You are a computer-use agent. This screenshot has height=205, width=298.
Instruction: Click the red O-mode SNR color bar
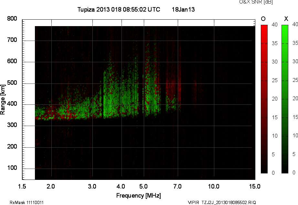pyautogui.click(x=264, y=99)
